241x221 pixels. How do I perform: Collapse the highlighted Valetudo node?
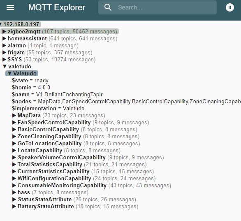click(x=10, y=73)
